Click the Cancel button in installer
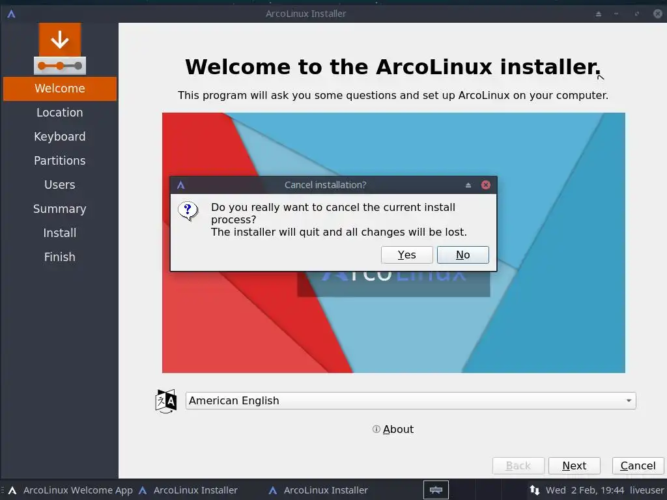Screen dimensions: 667x500 click(638, 466)
